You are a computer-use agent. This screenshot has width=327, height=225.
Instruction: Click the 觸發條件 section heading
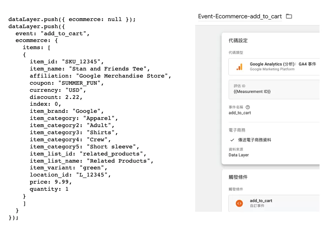238,177
